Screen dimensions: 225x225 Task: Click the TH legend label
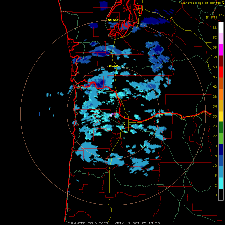(x=215, y=195)
